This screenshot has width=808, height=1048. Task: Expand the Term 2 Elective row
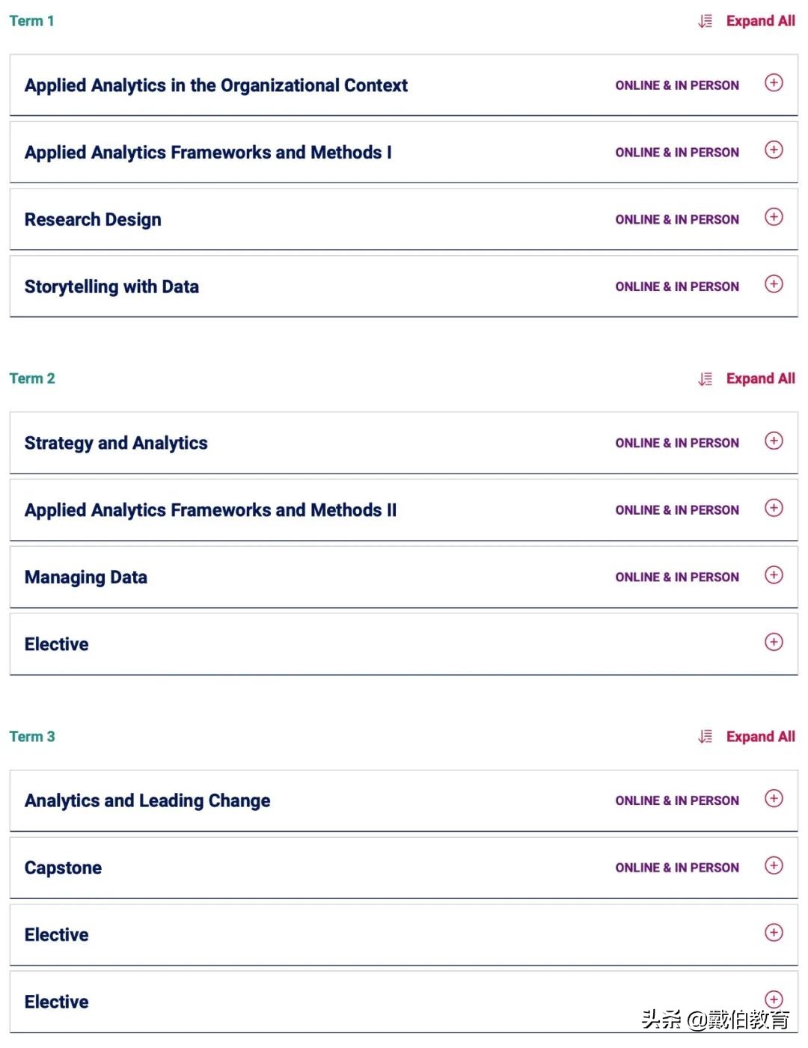coord(774,642)
